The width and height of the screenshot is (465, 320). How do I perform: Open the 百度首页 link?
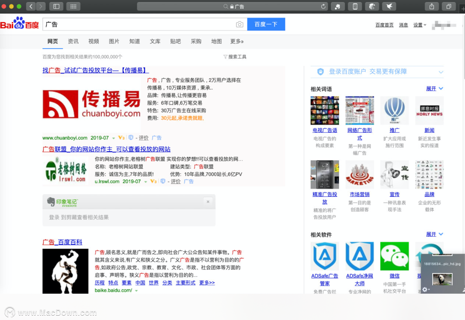coord(384,25)
